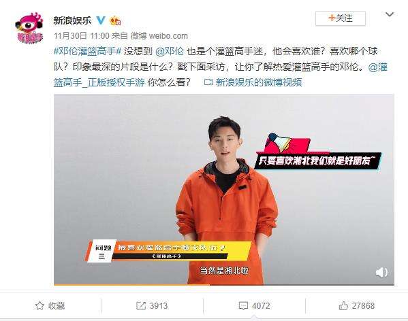Follow the account with the +关注 button
Screen dimensions: 408x321
point(341,18)
